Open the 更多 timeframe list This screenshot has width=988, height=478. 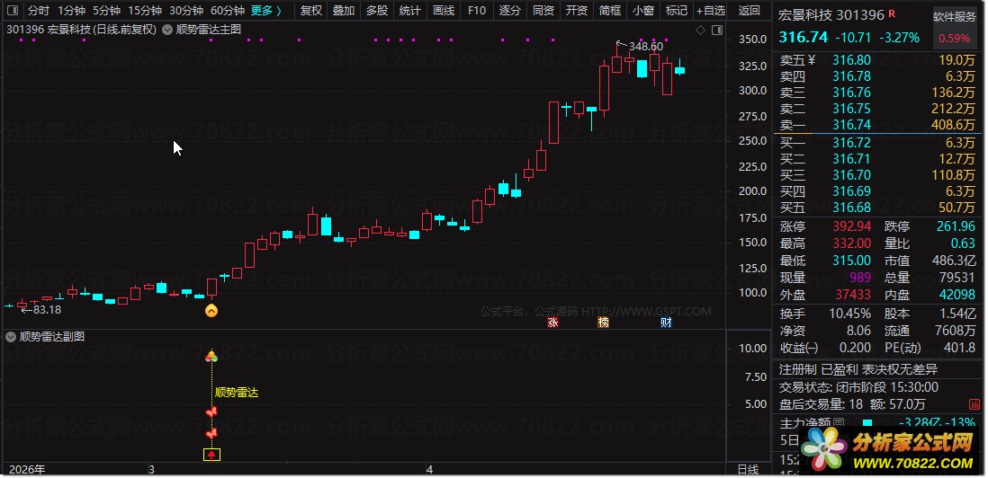click(265, 11)
